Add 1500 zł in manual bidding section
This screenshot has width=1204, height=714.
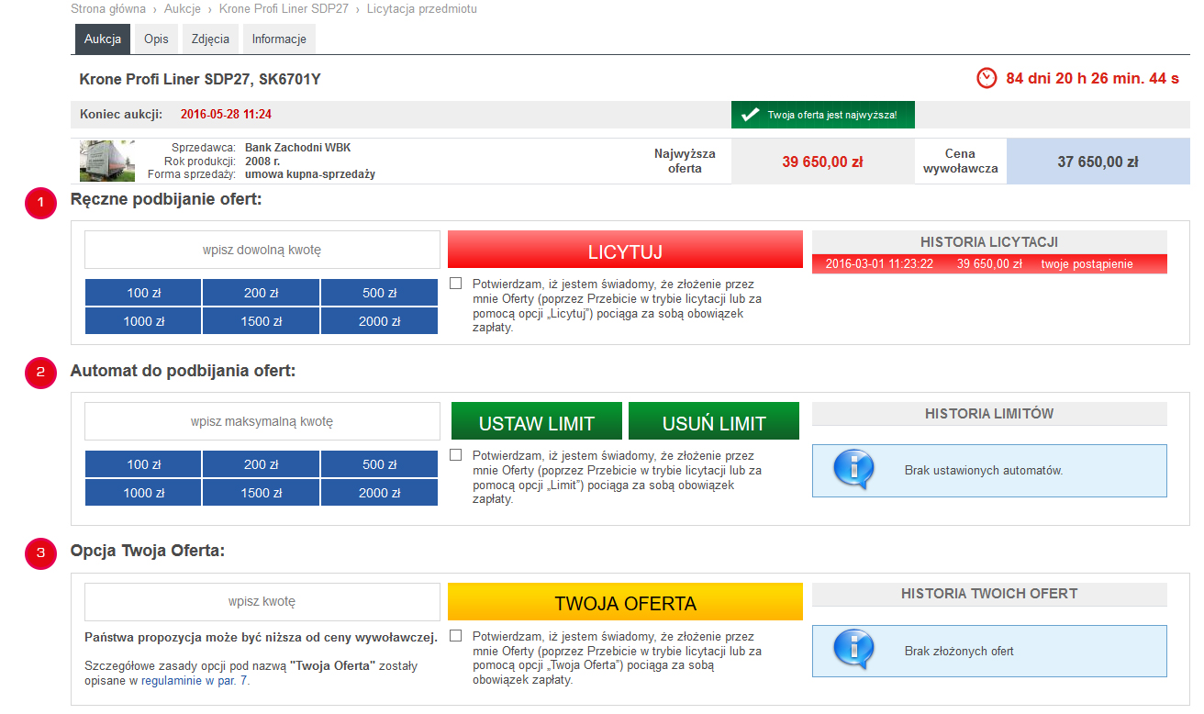coord(262,321)
